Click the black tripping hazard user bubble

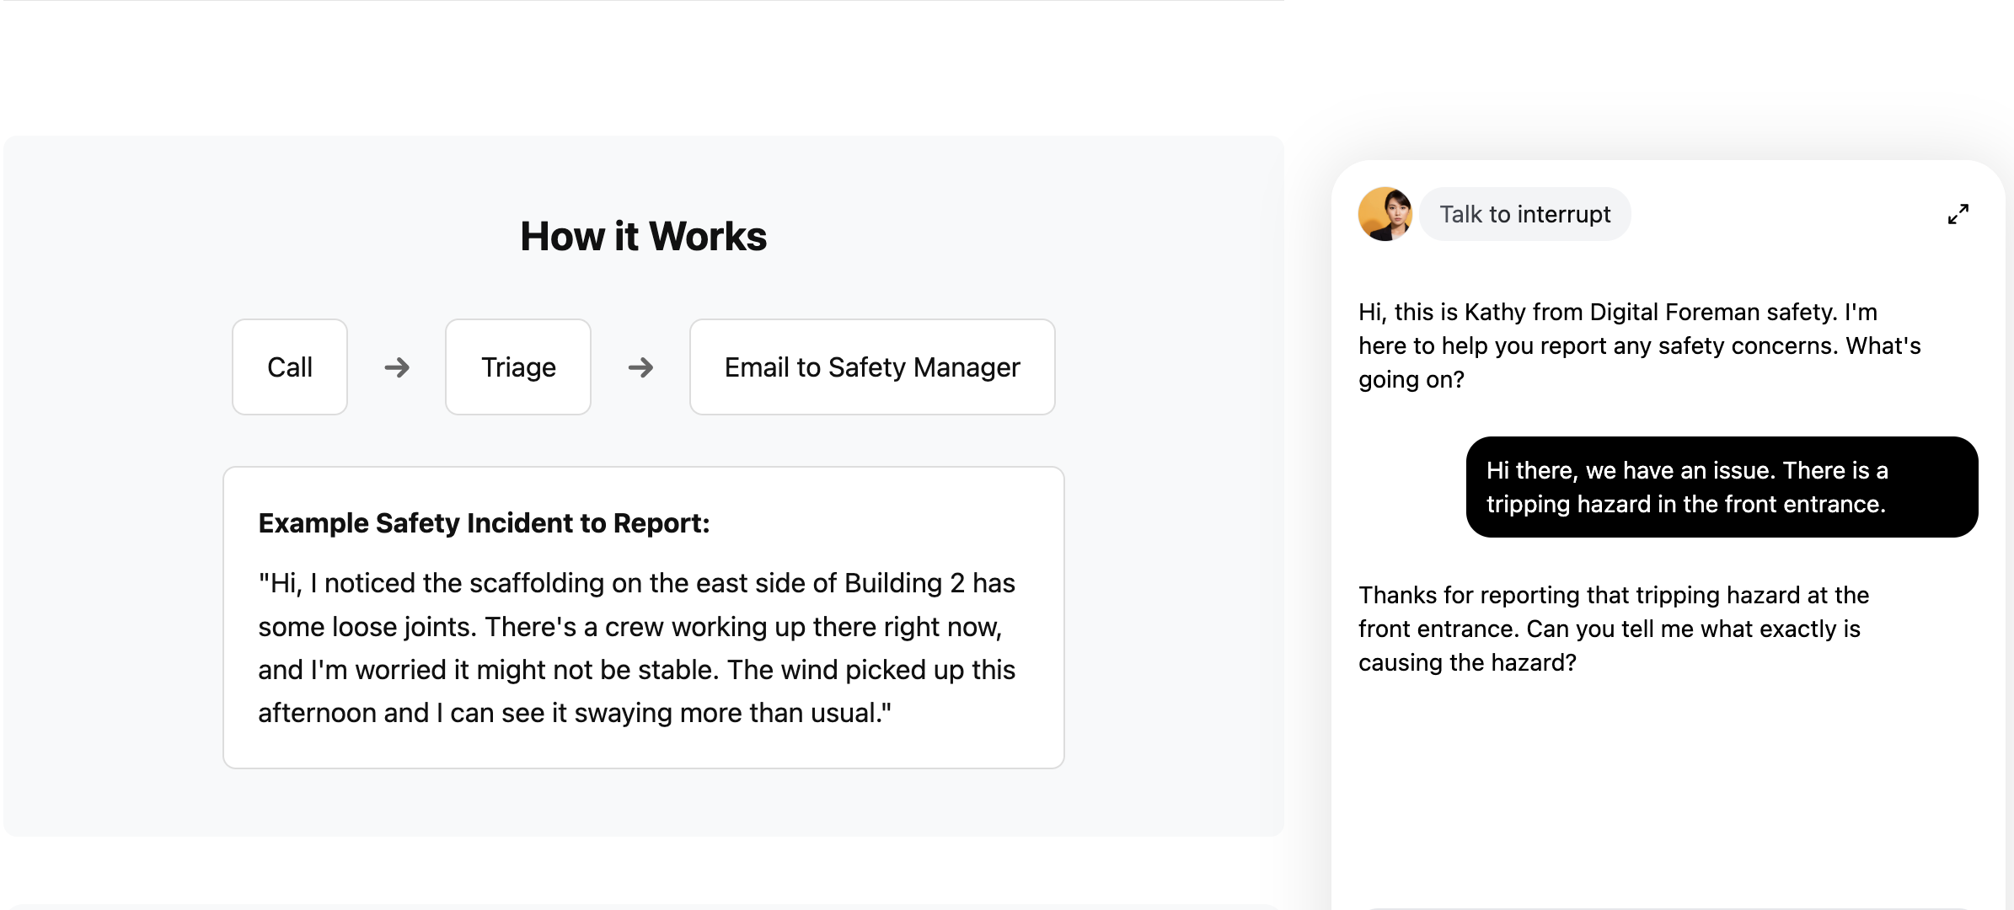1721,487
